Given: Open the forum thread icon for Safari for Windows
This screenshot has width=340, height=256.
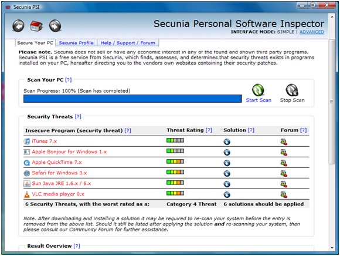Looking at the screenshot, I should [284, 173].
